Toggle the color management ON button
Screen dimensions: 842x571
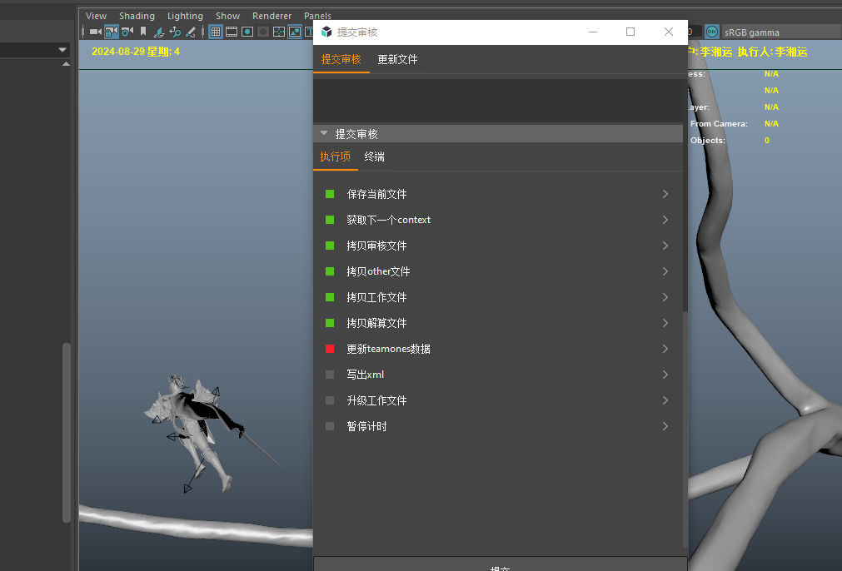click(x=712, y=32)
